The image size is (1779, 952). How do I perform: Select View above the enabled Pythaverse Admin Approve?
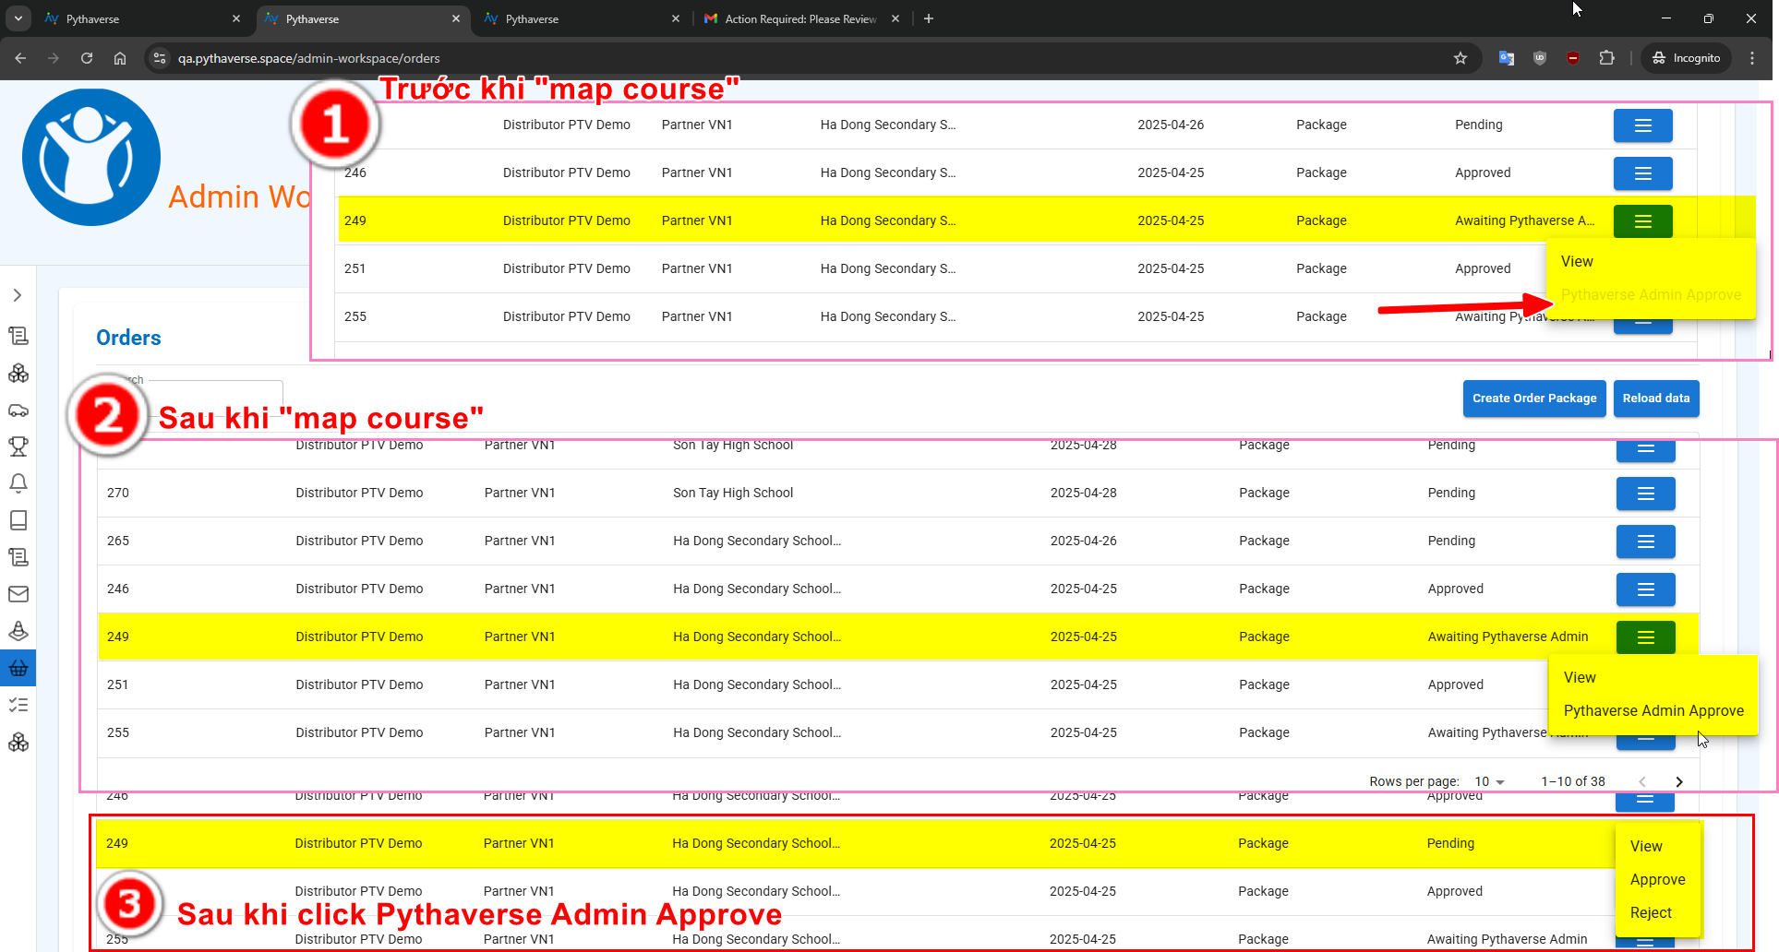(1580, 678)
